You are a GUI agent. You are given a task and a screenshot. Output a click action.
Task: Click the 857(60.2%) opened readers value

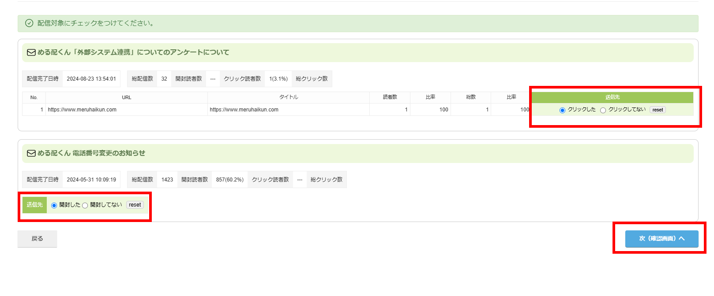click(x=229, y=180)
